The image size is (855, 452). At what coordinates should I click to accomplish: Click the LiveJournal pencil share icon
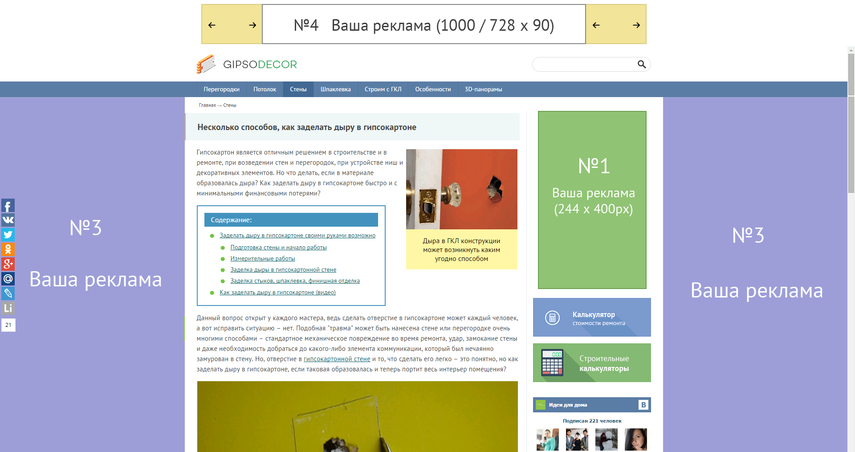[x=8, y=293]
